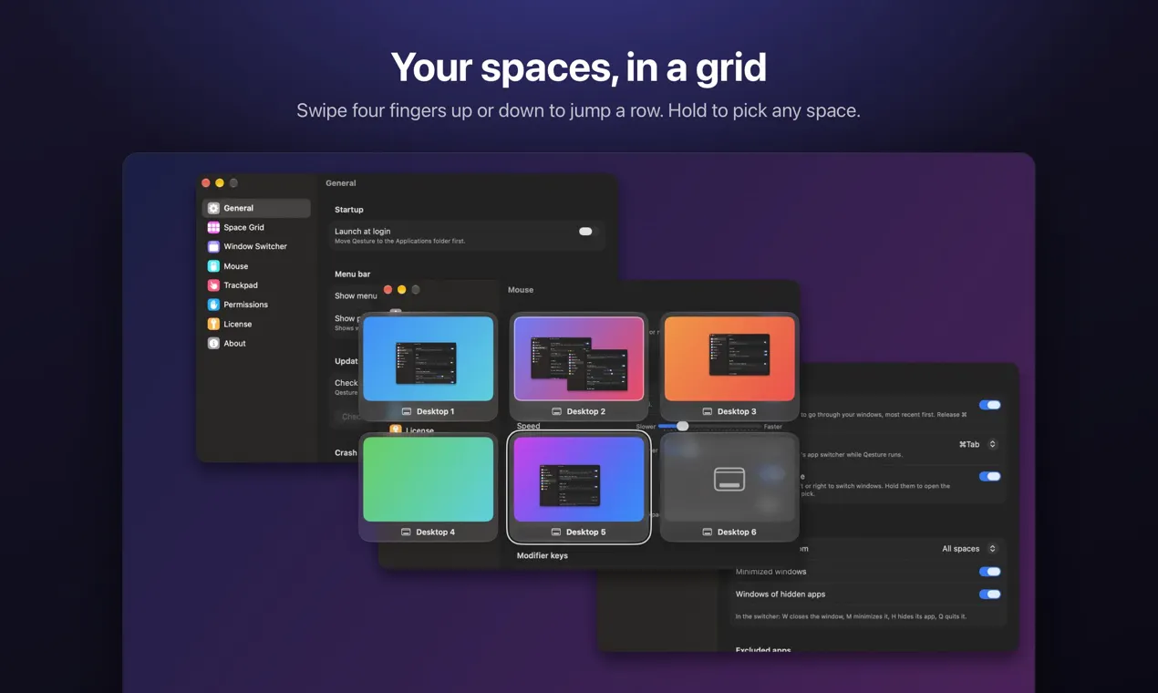The image size is (1158, 693).
Task: Click the General gear icon in sidebar
Action: (x=213, y=208)
